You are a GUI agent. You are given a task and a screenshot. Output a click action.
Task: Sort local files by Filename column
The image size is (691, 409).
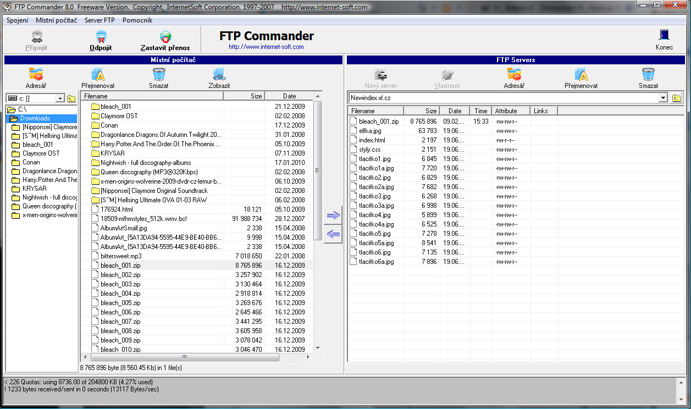click(x=152, y=96)
